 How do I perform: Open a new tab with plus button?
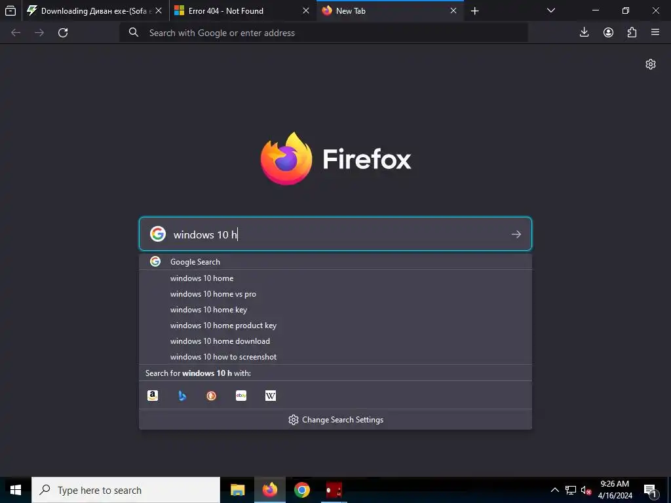click(474, 10)
